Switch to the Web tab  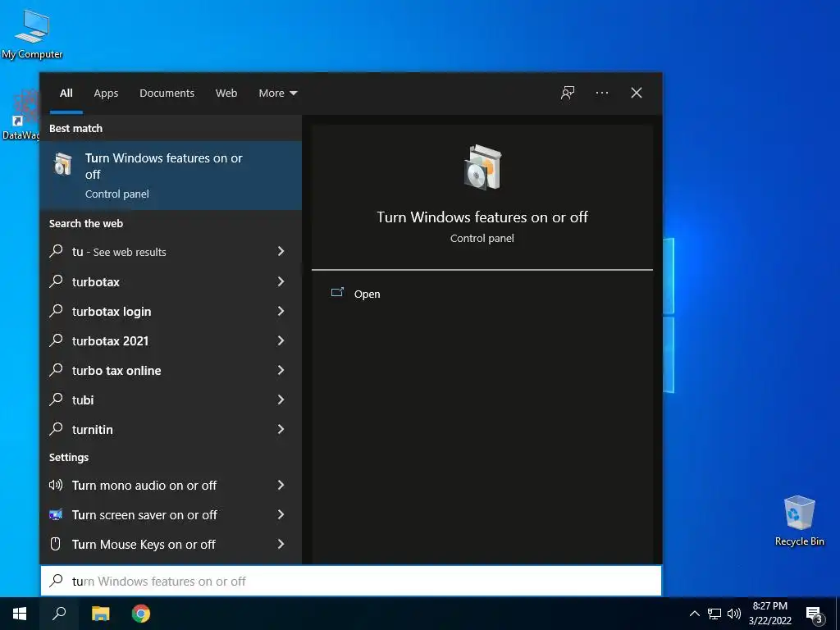tap(226, 94)
